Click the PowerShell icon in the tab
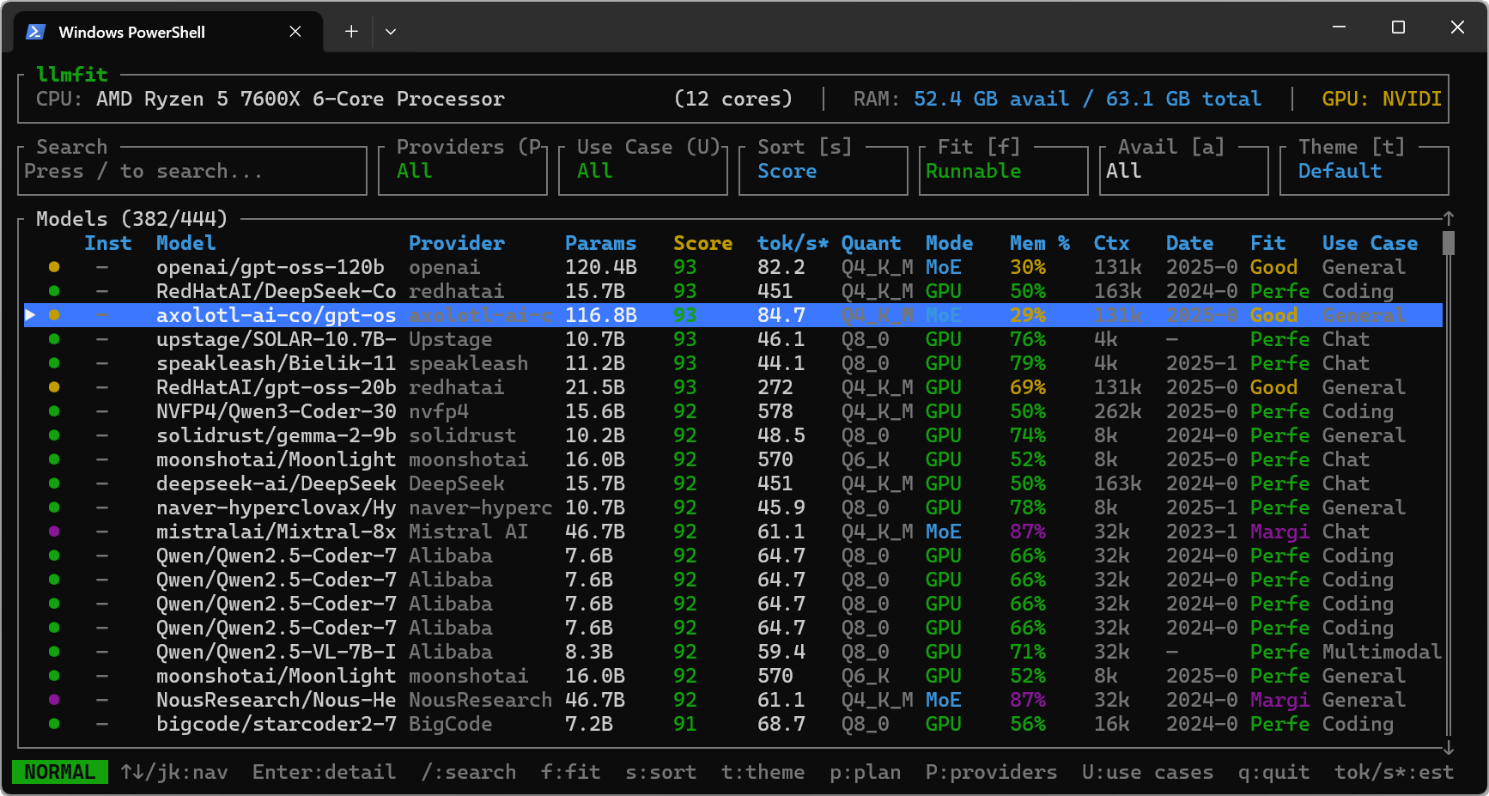The height and width of the screenshot is (796, 1489). pos(35,32)
